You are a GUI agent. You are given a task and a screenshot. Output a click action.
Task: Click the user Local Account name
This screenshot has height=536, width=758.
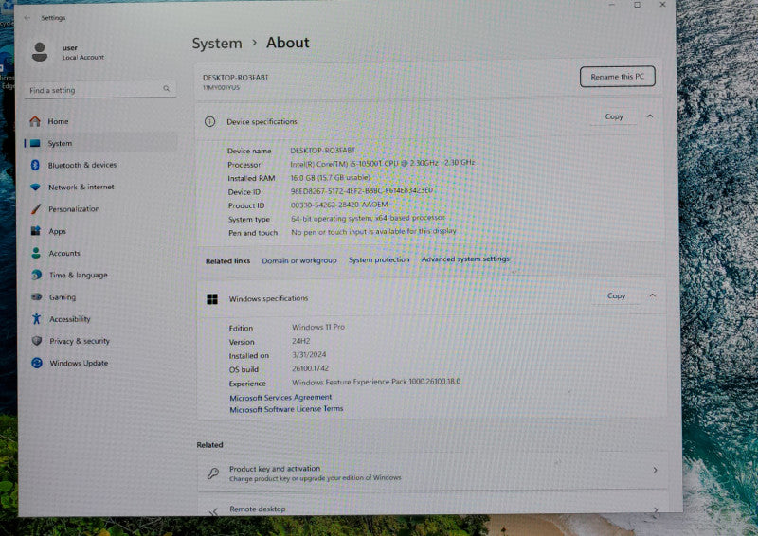coord(82,52)
